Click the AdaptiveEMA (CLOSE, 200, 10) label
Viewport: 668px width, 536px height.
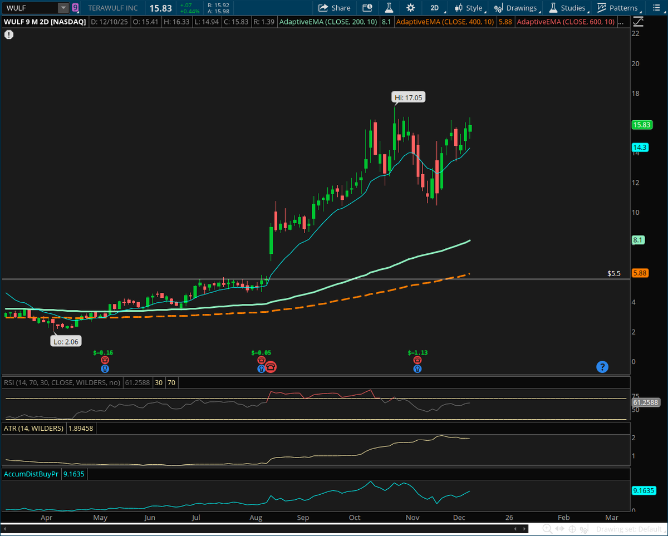coord(328,22)
